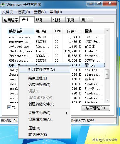Screen dimensions: 120x144
Task: Click the 结束进程(E) button
Action: (96, 108)
